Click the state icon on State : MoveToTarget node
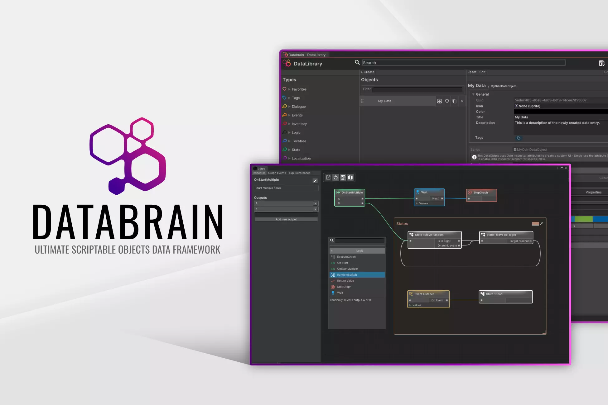The image size is (608, 405). [x=483, y=235]
